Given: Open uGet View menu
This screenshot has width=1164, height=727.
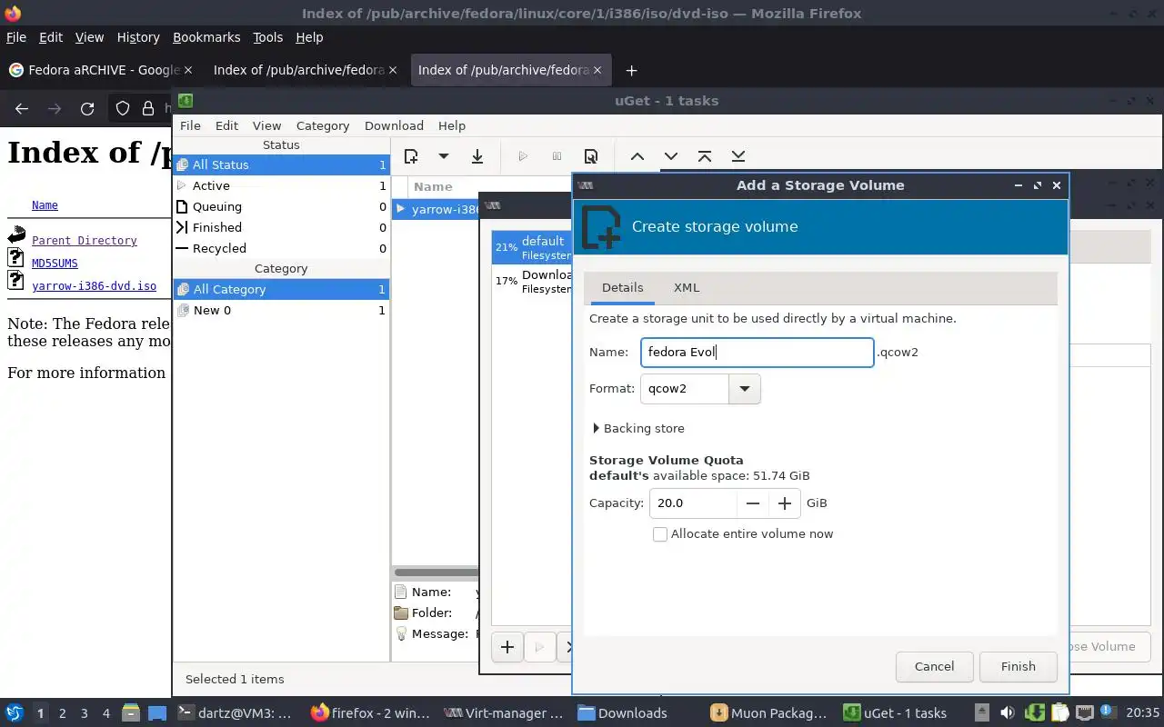Looking at the screenshot, I should [266, 125].
